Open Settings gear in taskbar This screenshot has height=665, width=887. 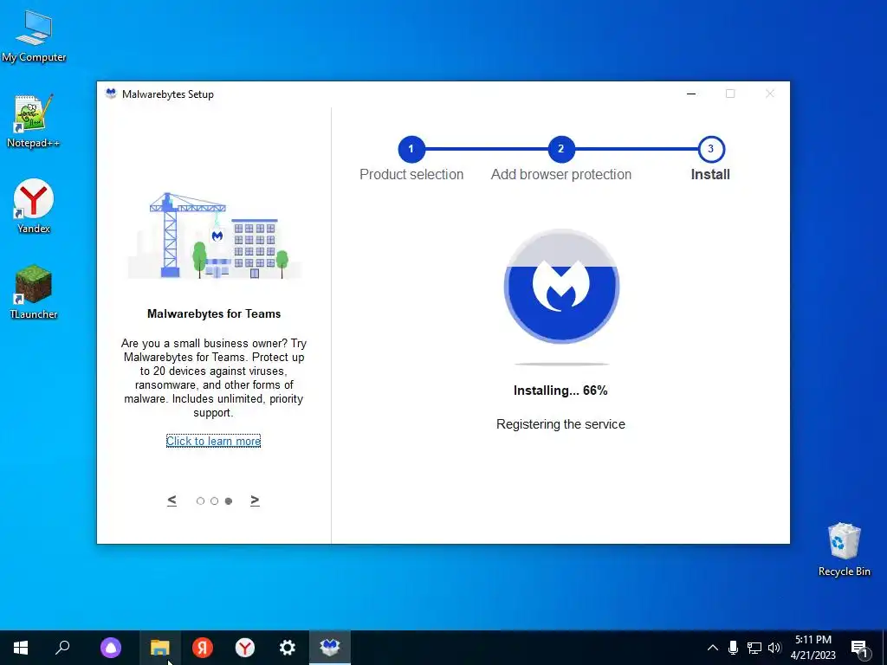tap(288, 648)
